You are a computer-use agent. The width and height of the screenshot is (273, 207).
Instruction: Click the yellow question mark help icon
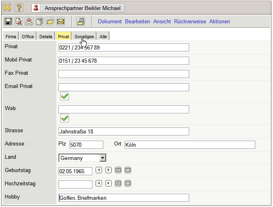point(19,8)
